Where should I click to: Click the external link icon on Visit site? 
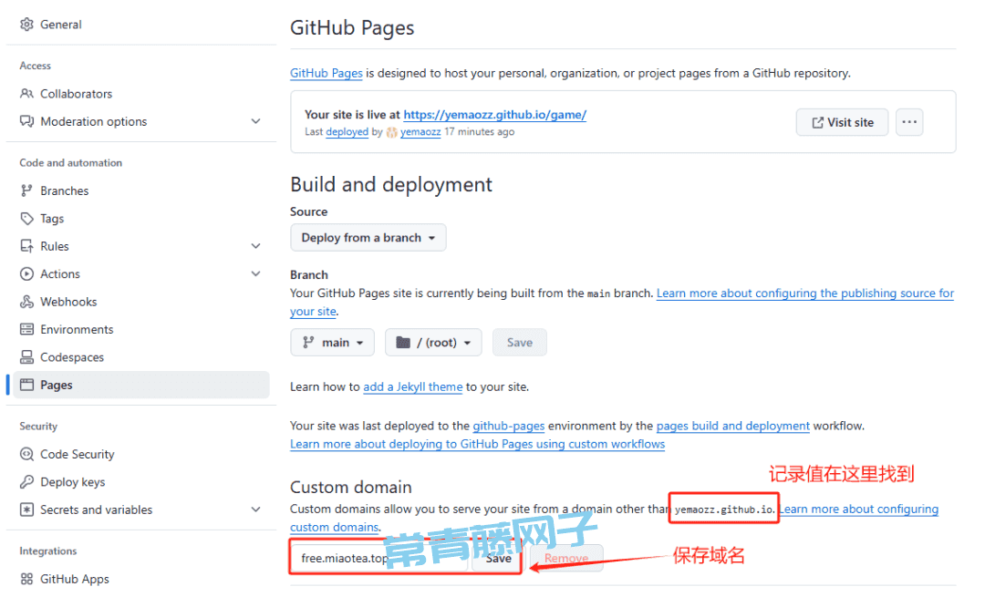coord(817,122)
